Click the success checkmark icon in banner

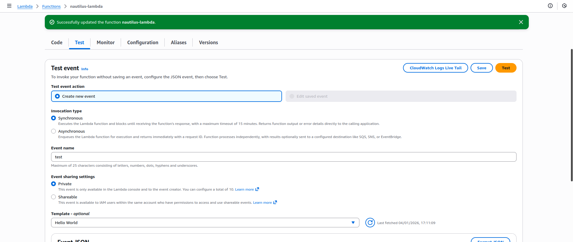(52, 22)
